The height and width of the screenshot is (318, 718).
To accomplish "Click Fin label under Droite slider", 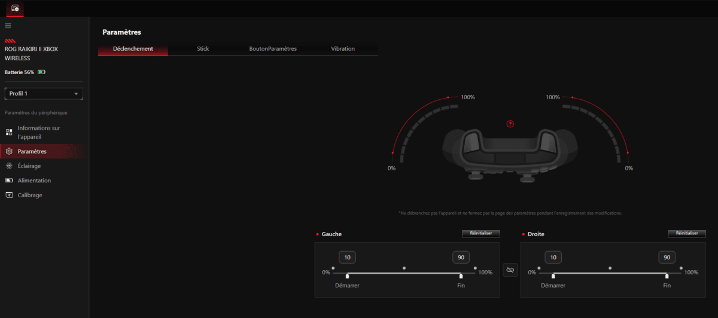I will (667, 286).
